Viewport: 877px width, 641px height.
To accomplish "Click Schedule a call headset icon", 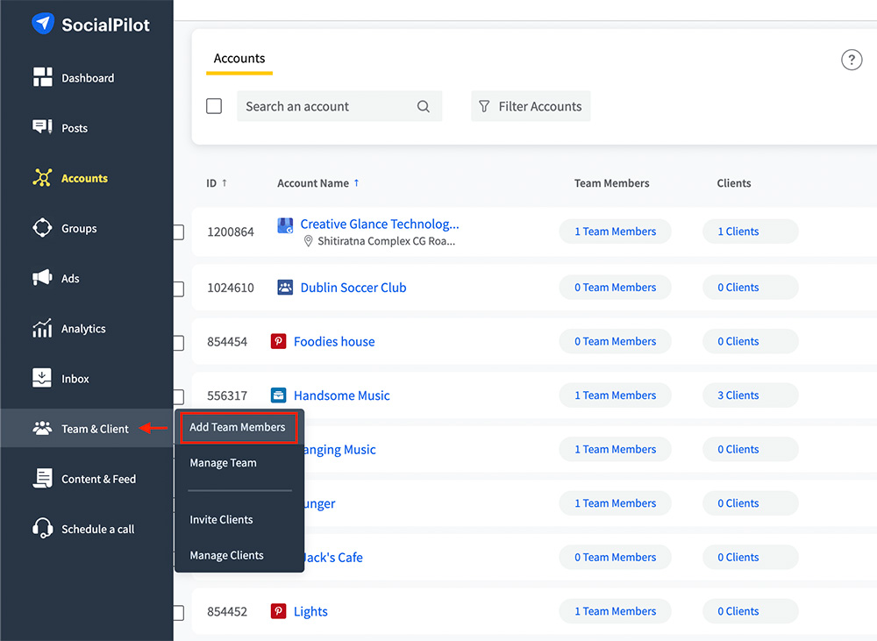I will pos(42,528).
